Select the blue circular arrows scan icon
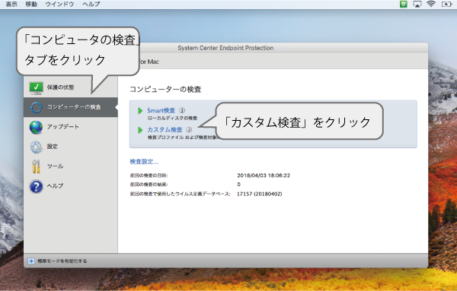The image size is (457, 291). 36,107
